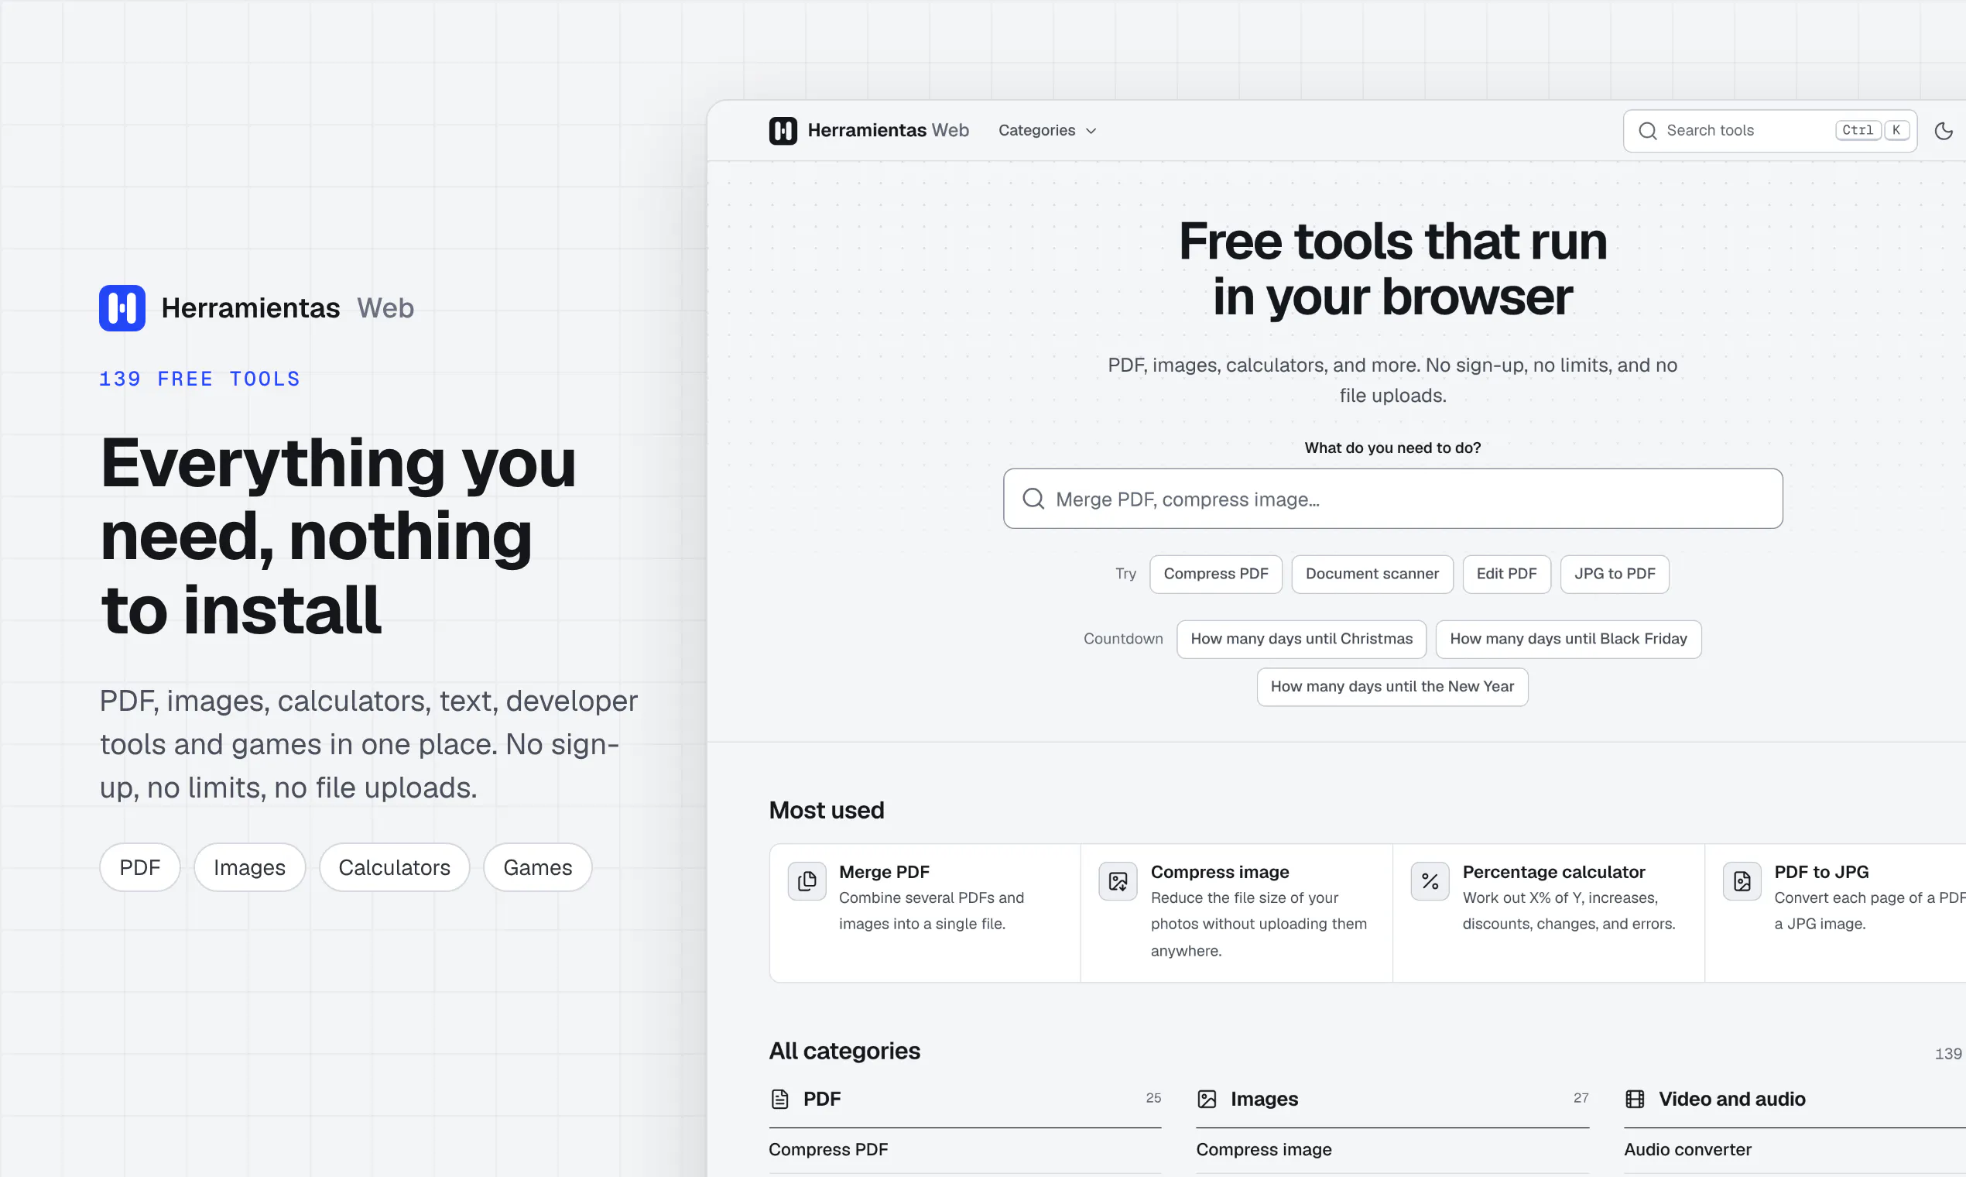Click the Calculators pill

(x=394, y=868)
